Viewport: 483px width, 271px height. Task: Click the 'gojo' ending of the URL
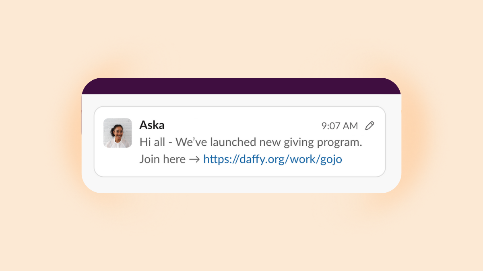(x=331, y=160)
